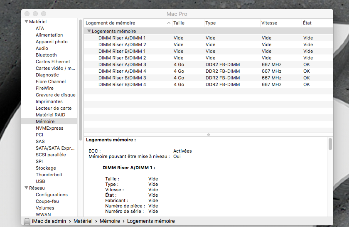Select Diagnostic in the sidebar
Viewport: 349px width, 227px height.
coord(47,75)
